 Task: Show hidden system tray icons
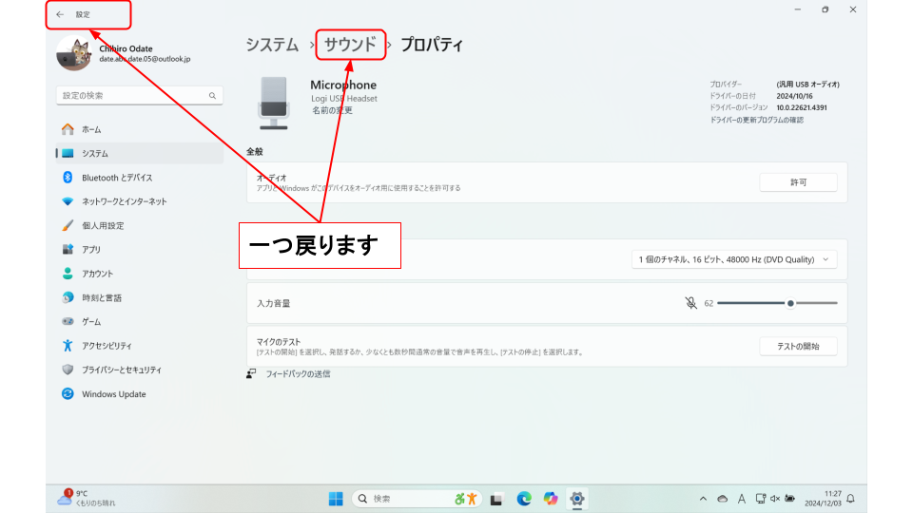[703, 499]
